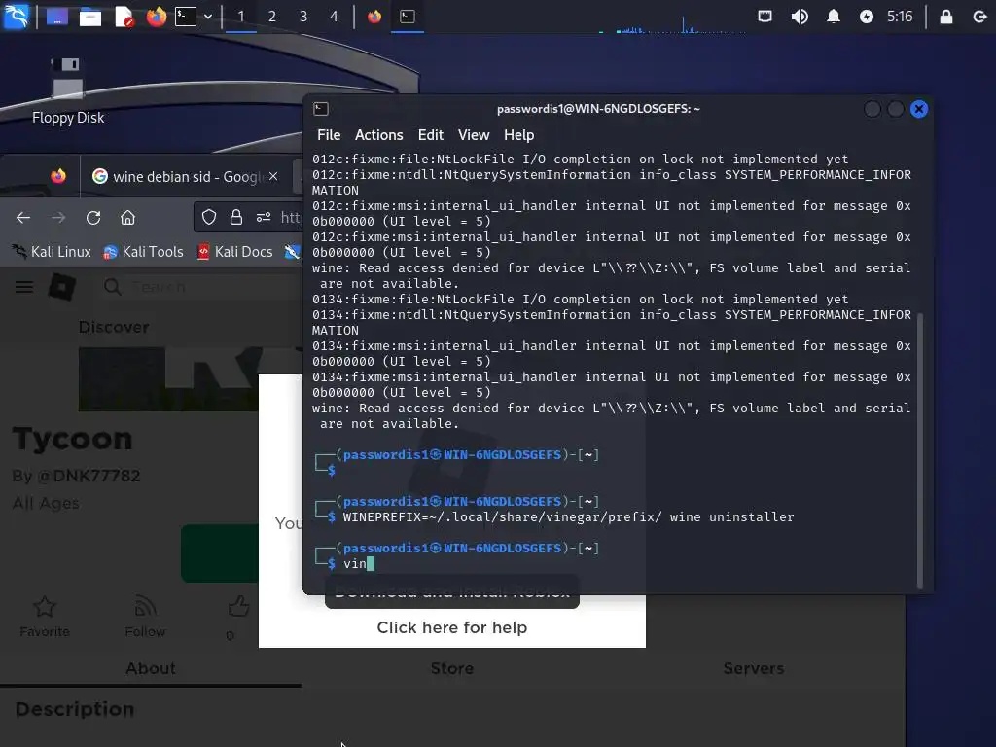Click the green Play button
Screen dimensions: 996x747
pos(220,553)
